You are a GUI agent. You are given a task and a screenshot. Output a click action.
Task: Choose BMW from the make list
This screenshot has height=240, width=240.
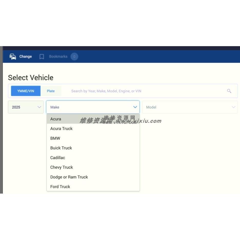point(93,138)
